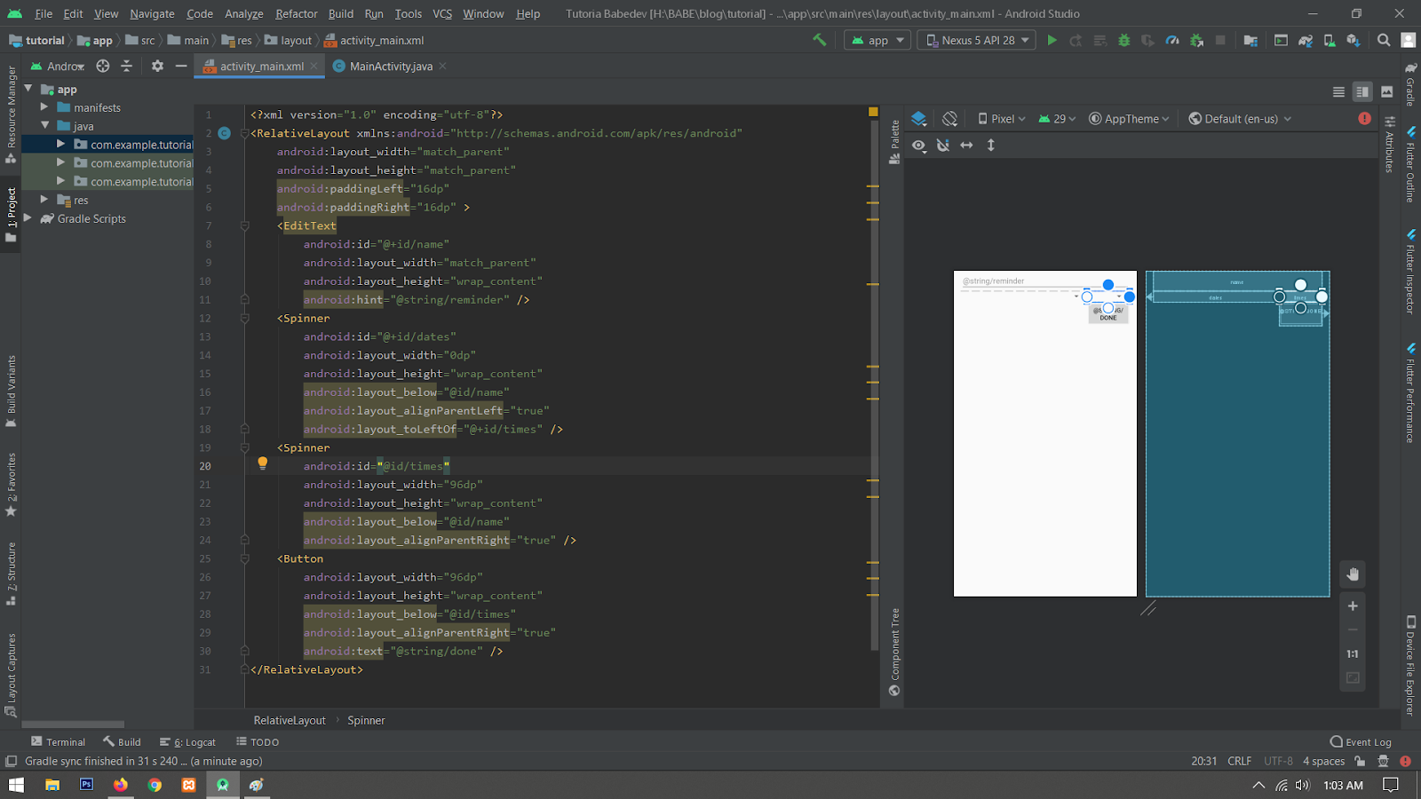This screenshot has width=1421, height=799.
Task: Click the red error indicator in design toolbar
Action: pyautogui.click(x=1364, y=118)
